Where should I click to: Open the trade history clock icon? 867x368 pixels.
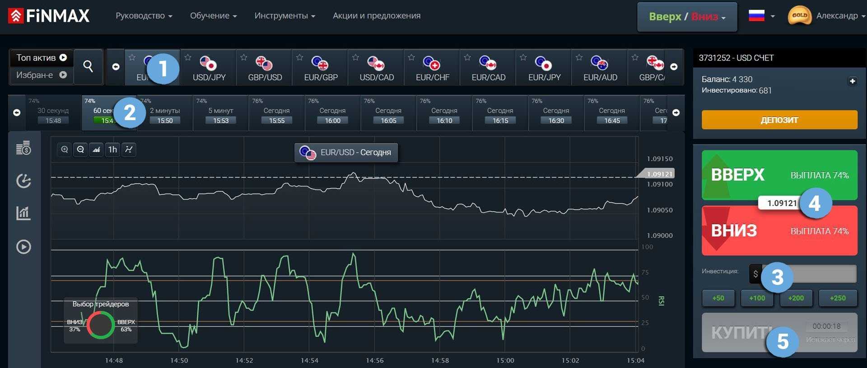point(23,181)
